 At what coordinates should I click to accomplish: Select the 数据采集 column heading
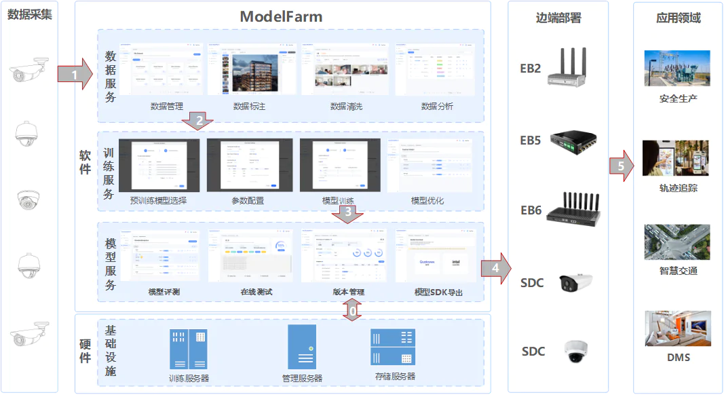pyautogui.click(x=30, y=14)
